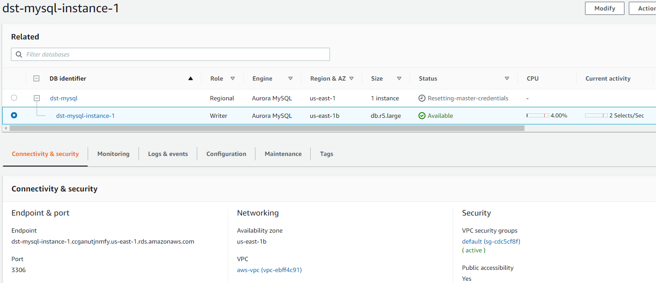Open the Logs & events tab
Image resolution: width=656 pixels, height=283 pixels.
(x=168, y=154)
